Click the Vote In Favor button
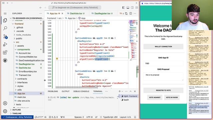 coord(172,97)
